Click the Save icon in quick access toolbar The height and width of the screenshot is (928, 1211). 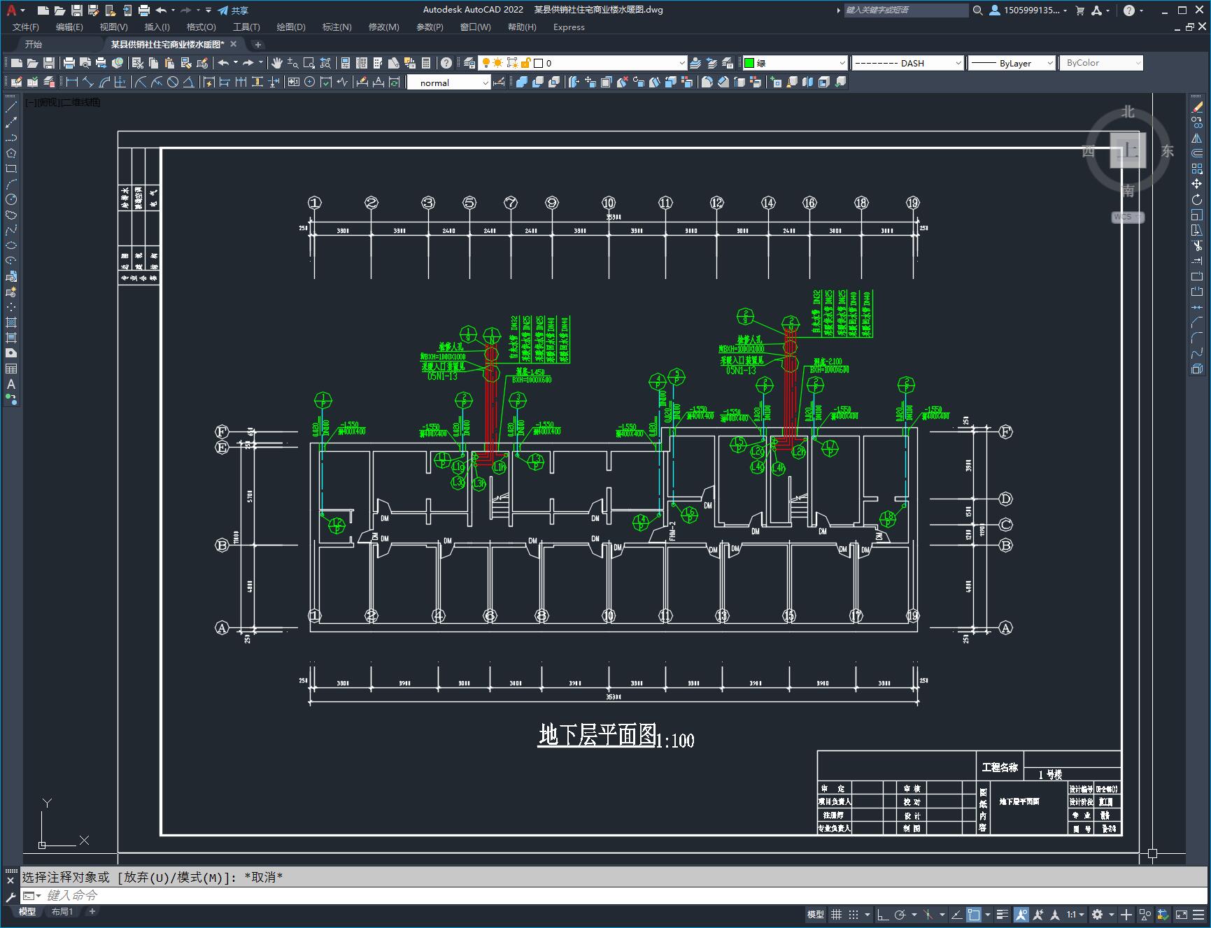(77, 10)
